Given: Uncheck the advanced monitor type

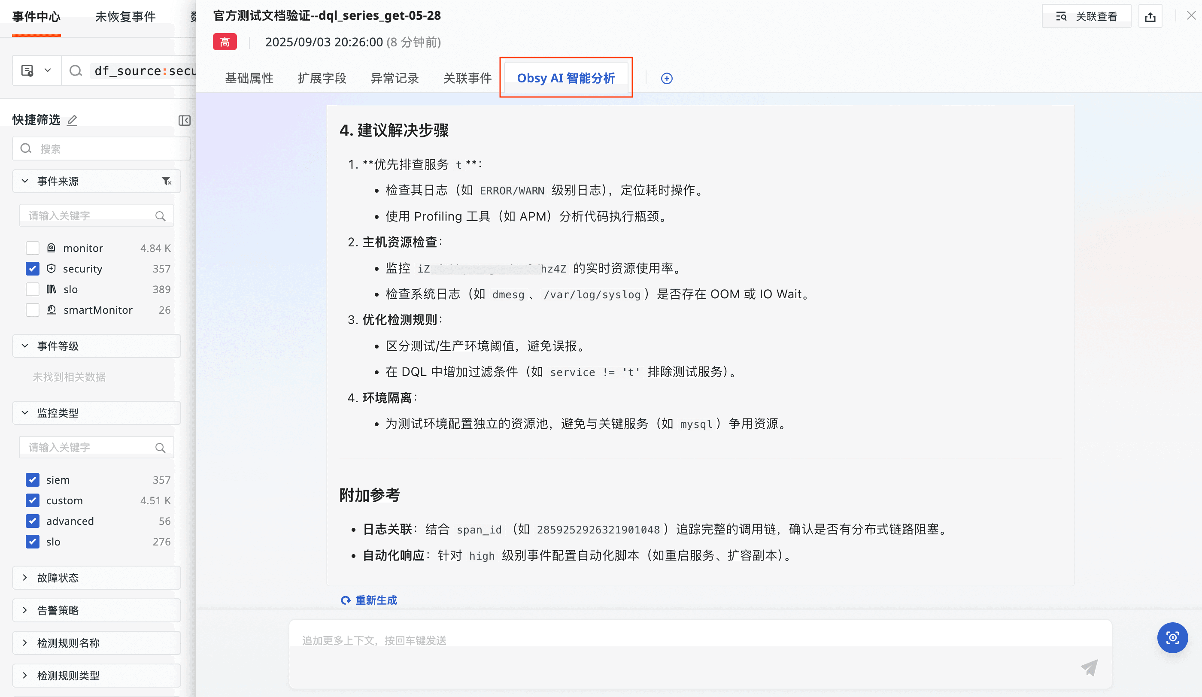Looking at the screenshot, I should 33,521.
